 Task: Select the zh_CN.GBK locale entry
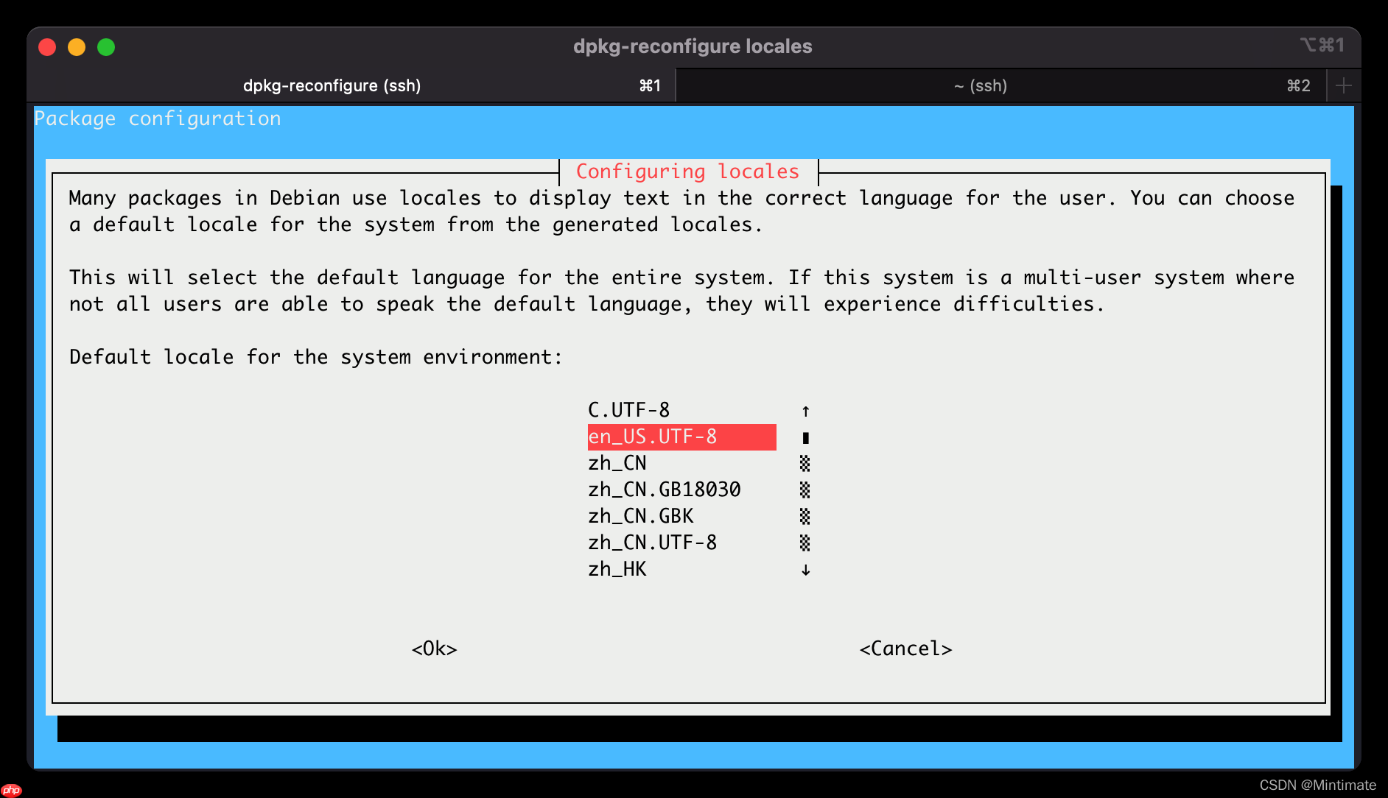[639, 516]
